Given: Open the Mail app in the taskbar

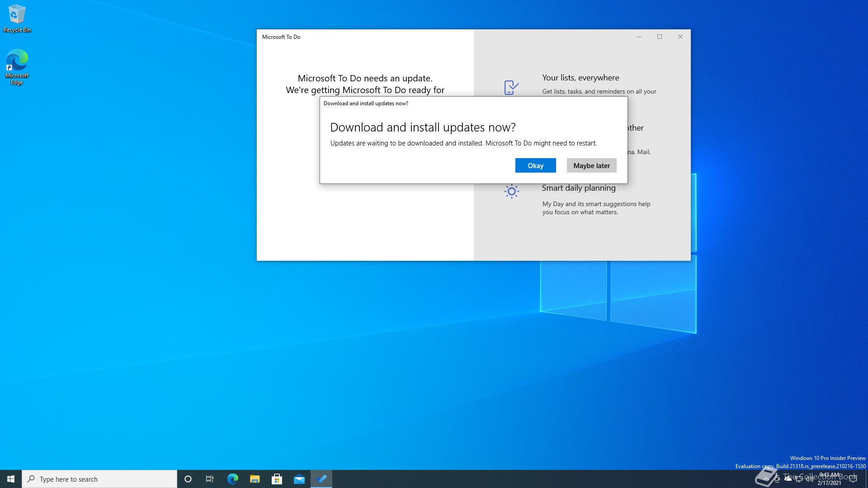Looking at the screenshot, I should 299,479.
